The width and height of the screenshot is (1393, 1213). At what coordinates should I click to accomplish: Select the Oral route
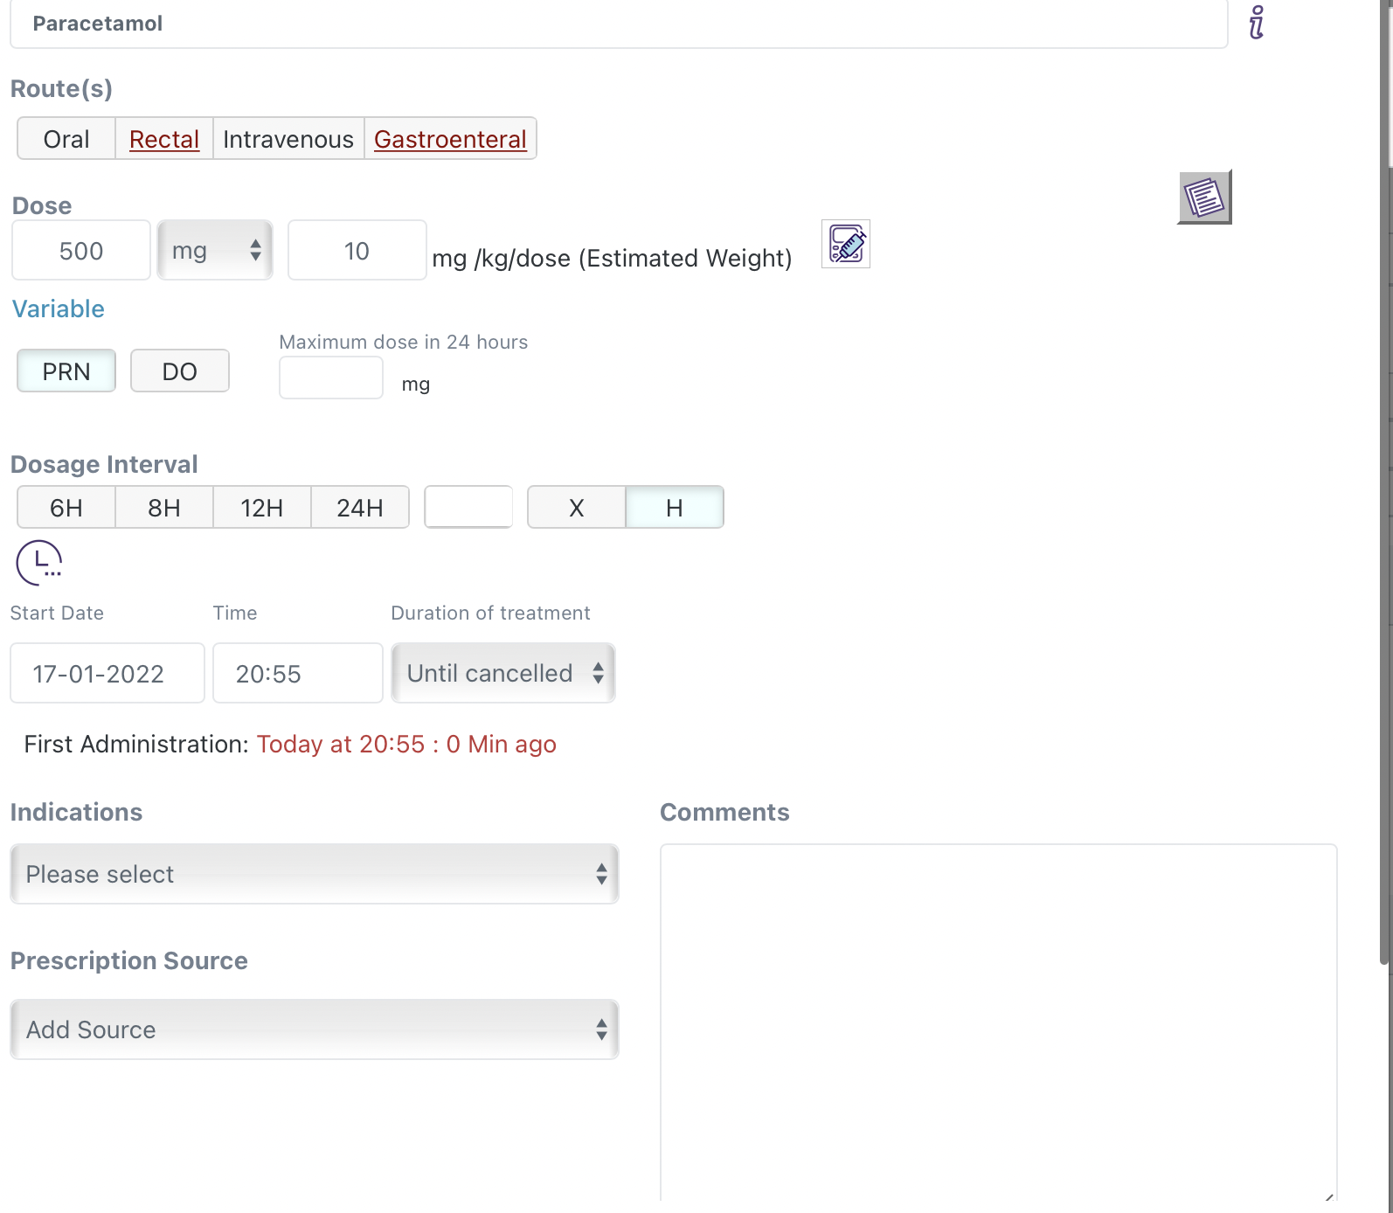[66, 139]
